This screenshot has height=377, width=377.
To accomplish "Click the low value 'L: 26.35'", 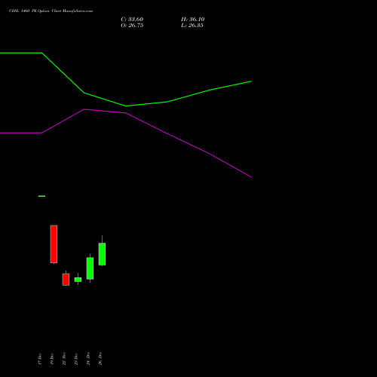I will click(192, 26).
